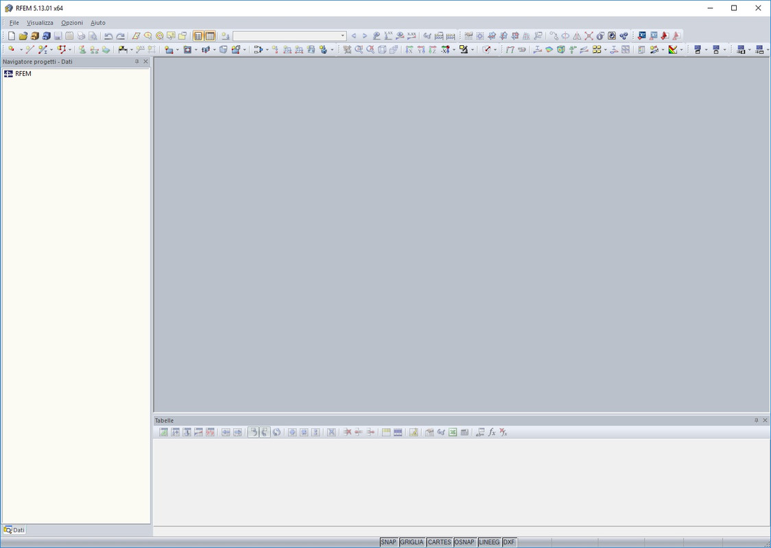Open the Opzioni menu
Viewport: 771px width, 548px height.
pyautogui.click(x=72, y=23)
